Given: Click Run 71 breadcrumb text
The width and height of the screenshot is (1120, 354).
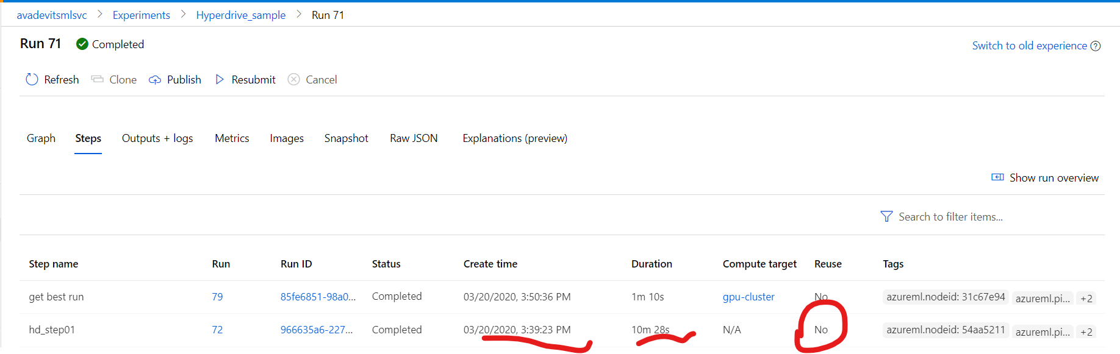Looking at the screenshot, I should point(328,15).
